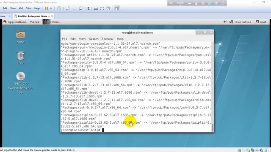271x152 pixels.
Task: Show or hide the library sidebar
Action: [89, 8]
